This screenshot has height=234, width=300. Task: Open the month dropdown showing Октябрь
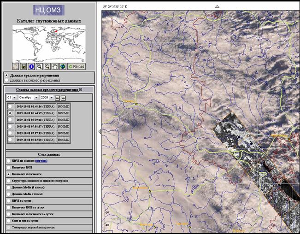pyautogui.click(x=28, y=98)
